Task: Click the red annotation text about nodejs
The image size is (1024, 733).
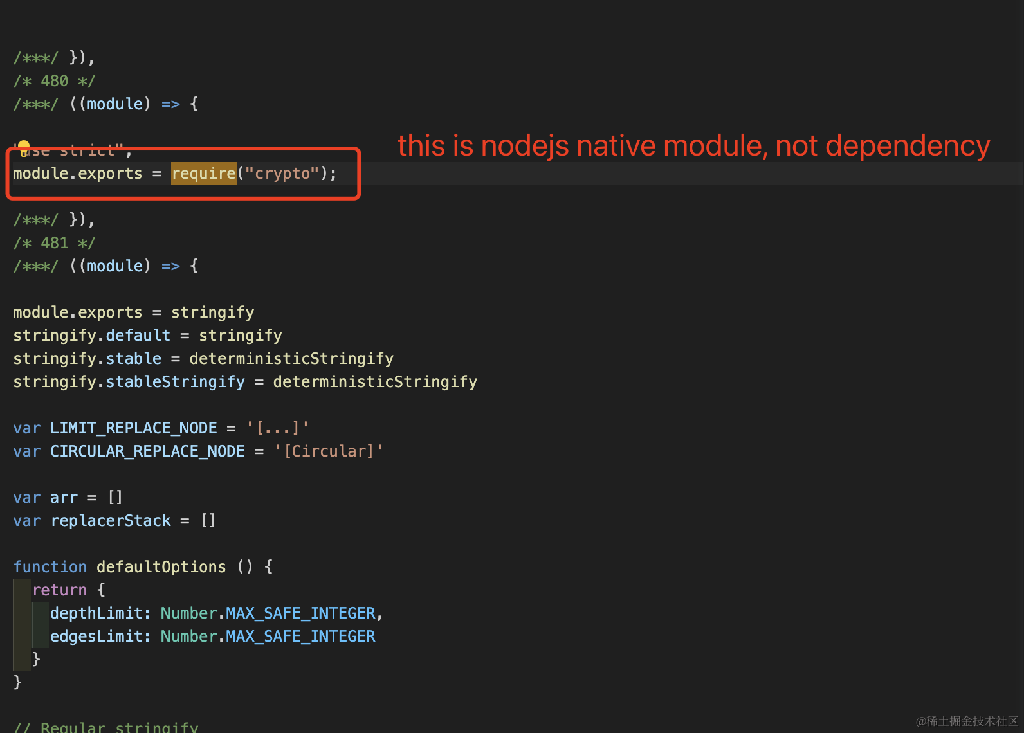Action: (693, 146)
